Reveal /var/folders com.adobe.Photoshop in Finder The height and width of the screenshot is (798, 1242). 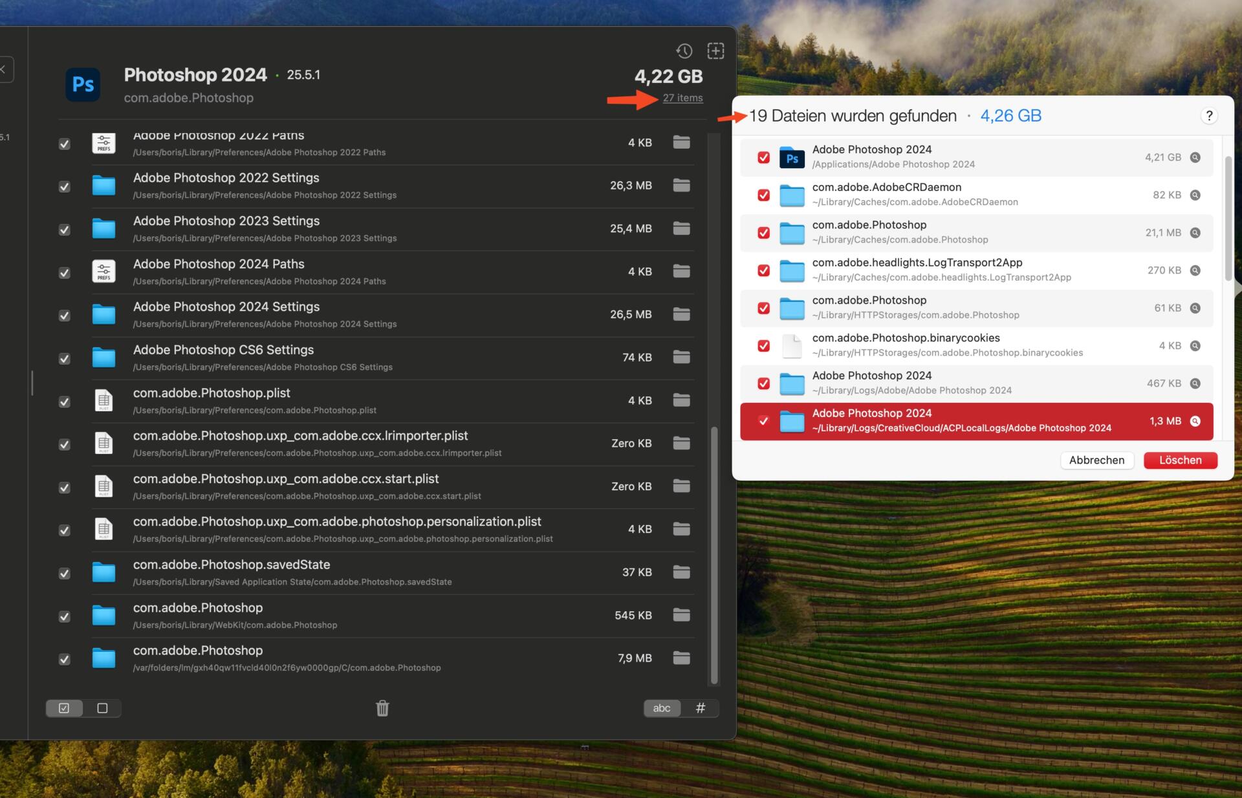point(681,658)
